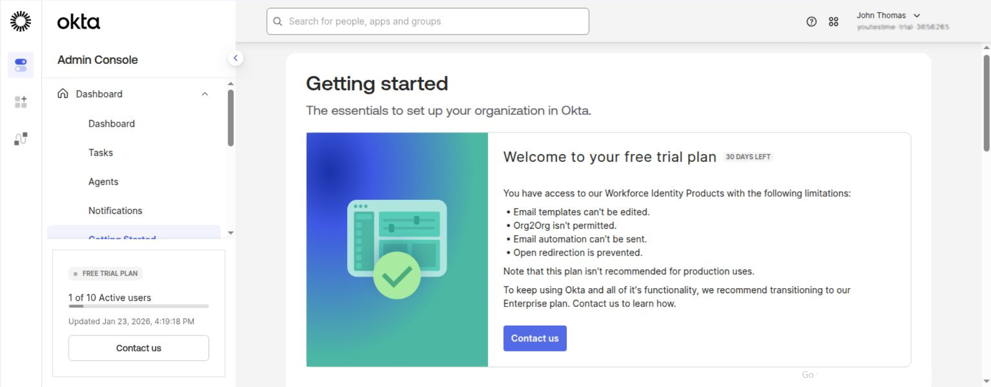Go to the Tasks menu item
Screen dimensions: 991x387
click(x=101, y=153)
